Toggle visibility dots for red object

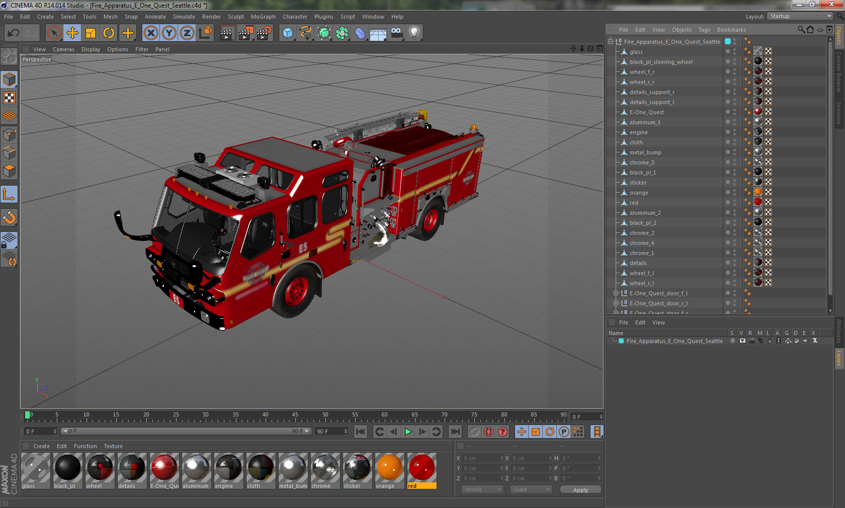point(734,203)
